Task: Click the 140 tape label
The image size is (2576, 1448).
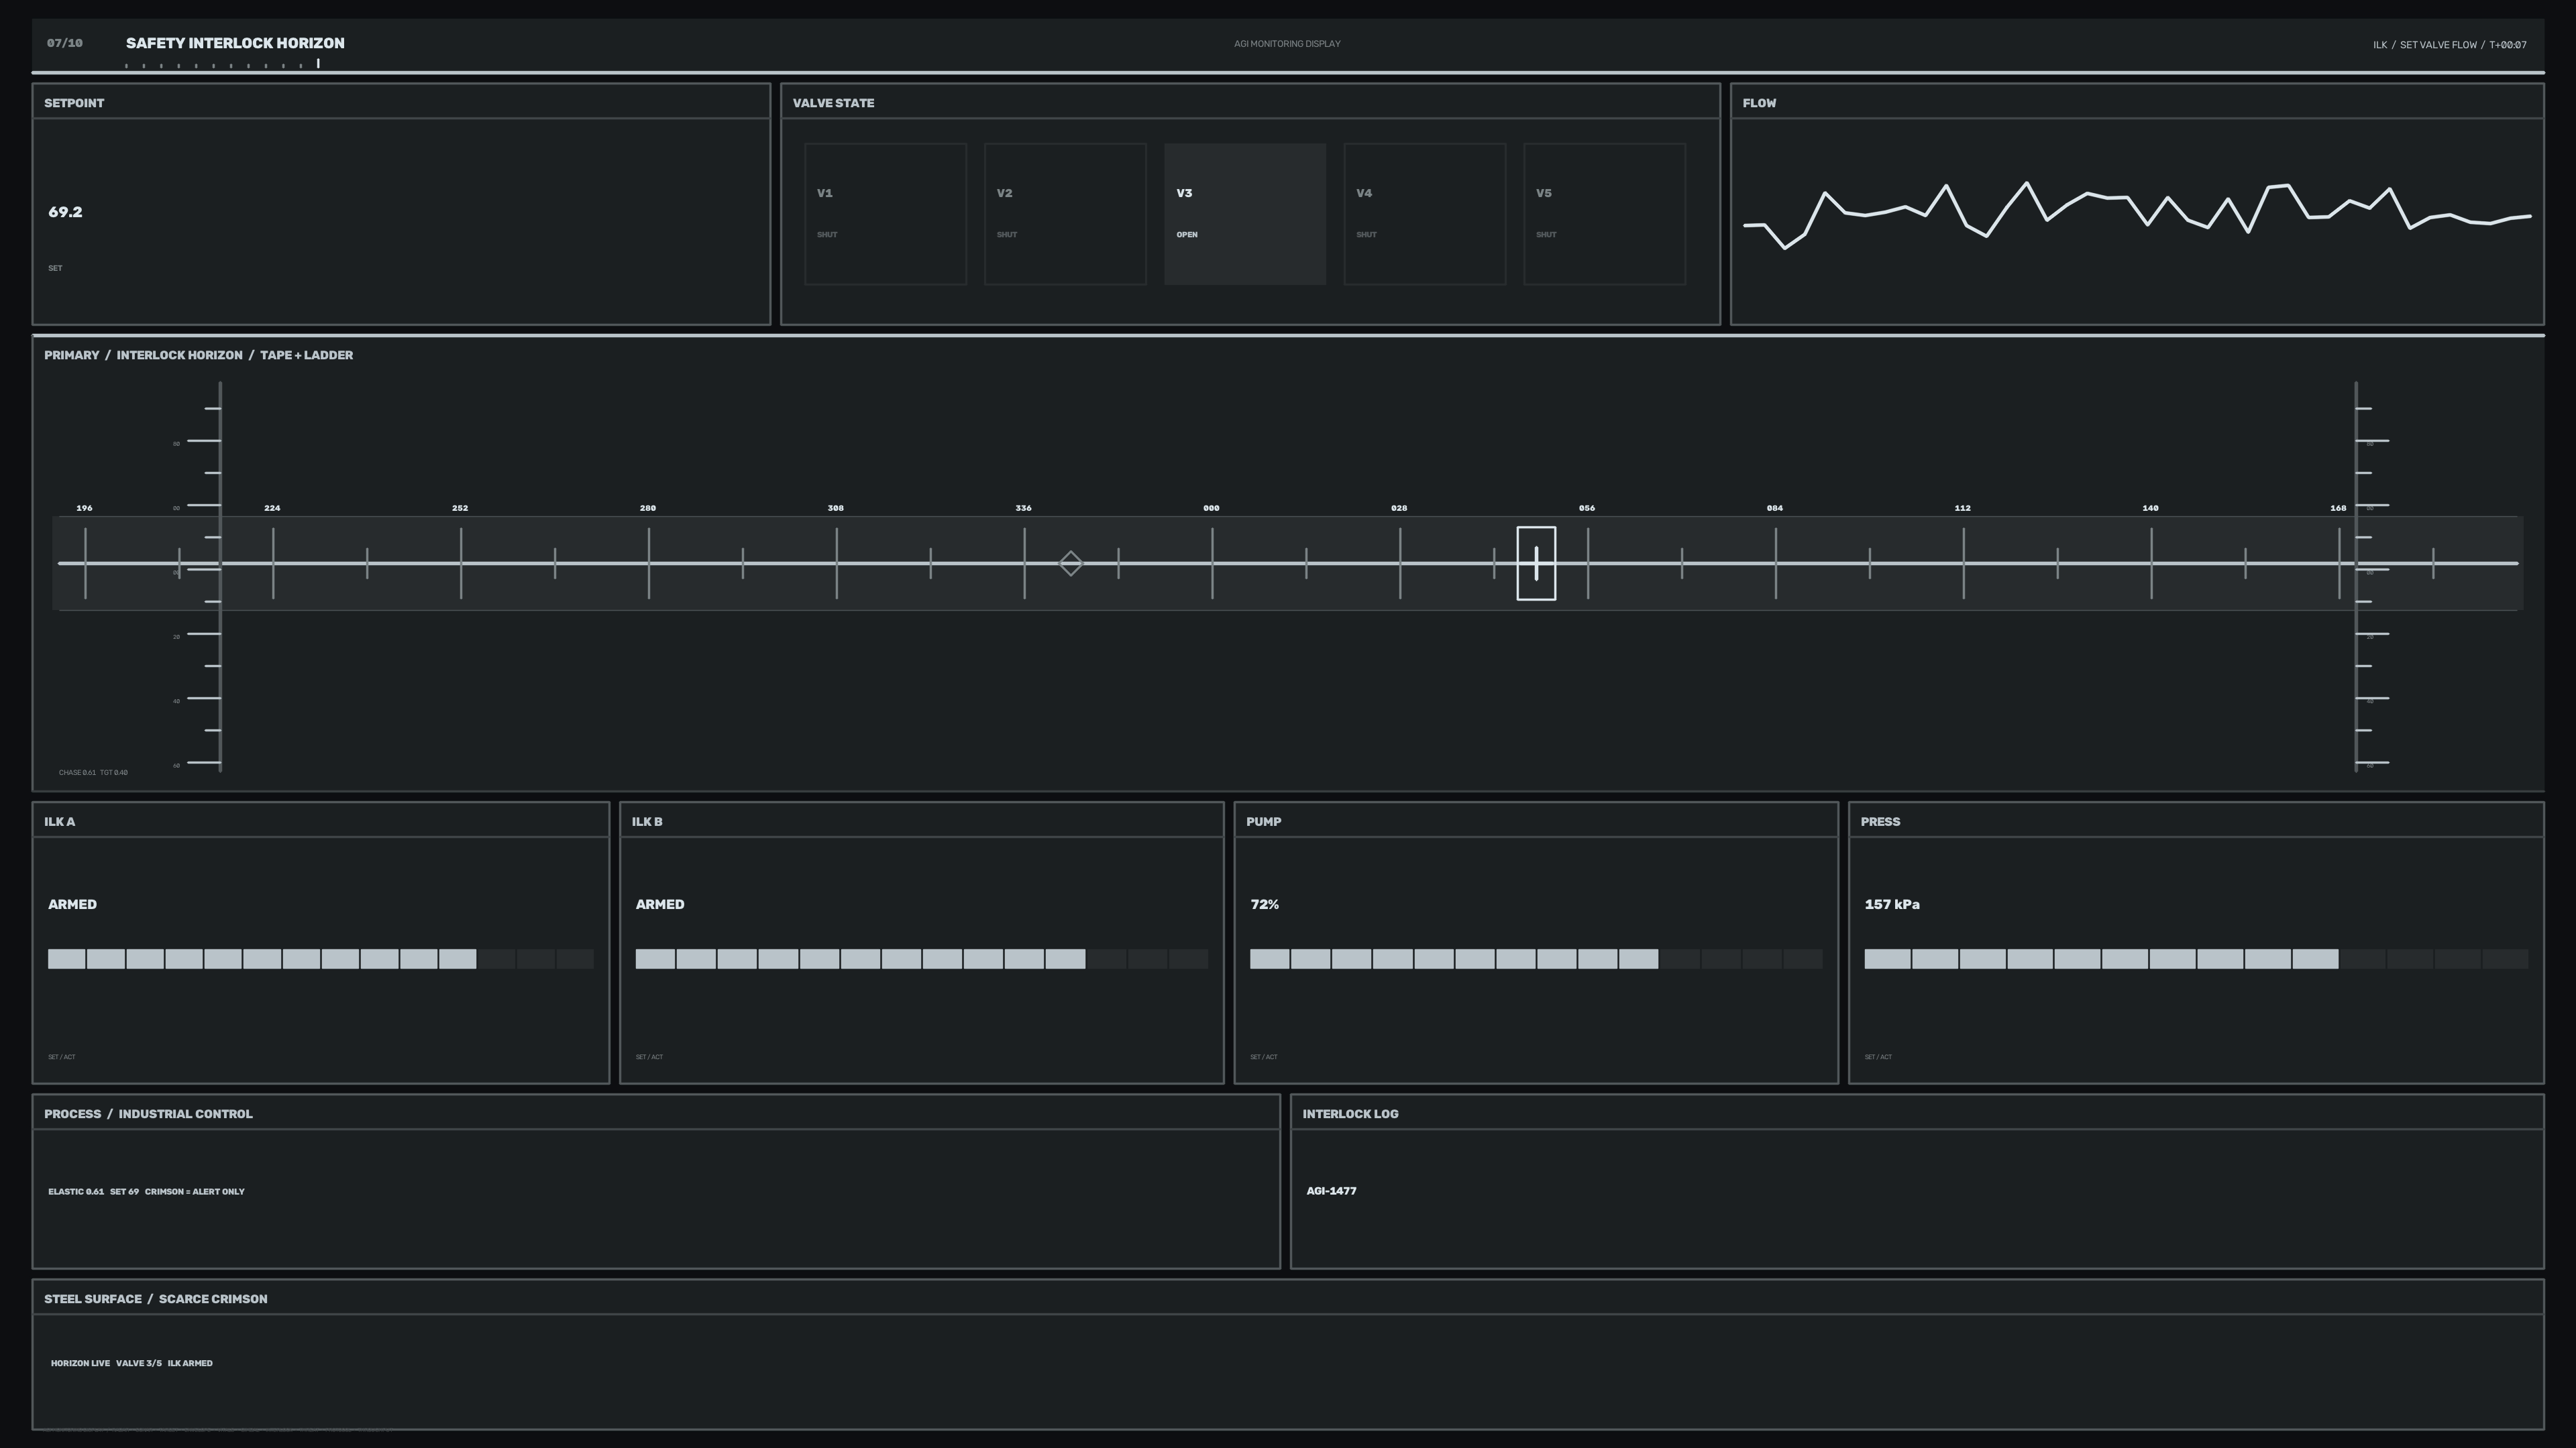Action: (2151, 507)
